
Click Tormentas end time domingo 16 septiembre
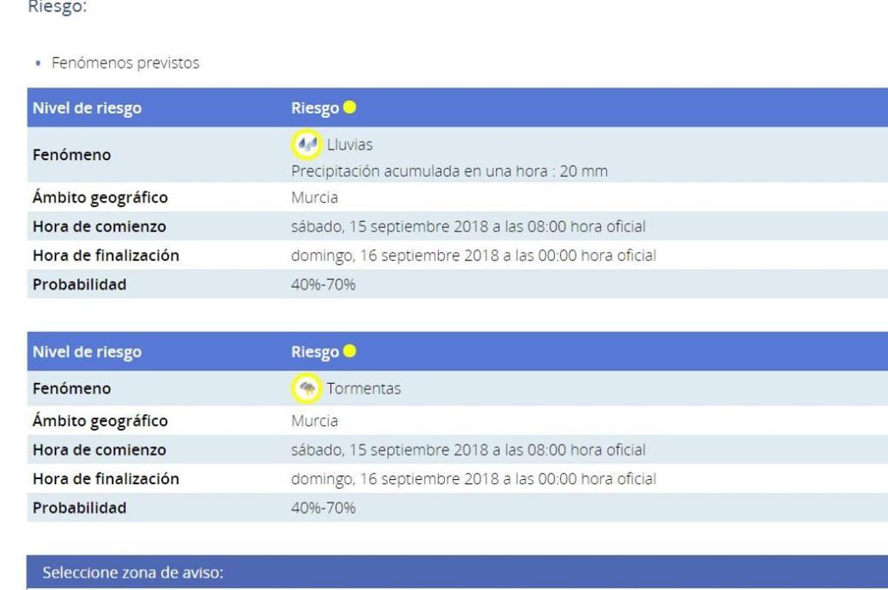pos(474,479)
